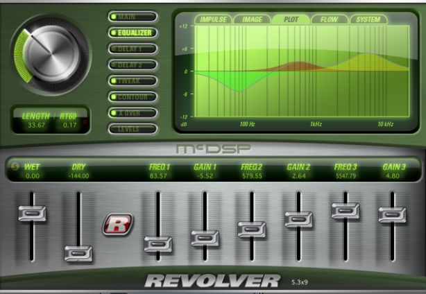The image size is (426, 294).
Task: Switch to the IMAGE tab
Action: (252, 19)
